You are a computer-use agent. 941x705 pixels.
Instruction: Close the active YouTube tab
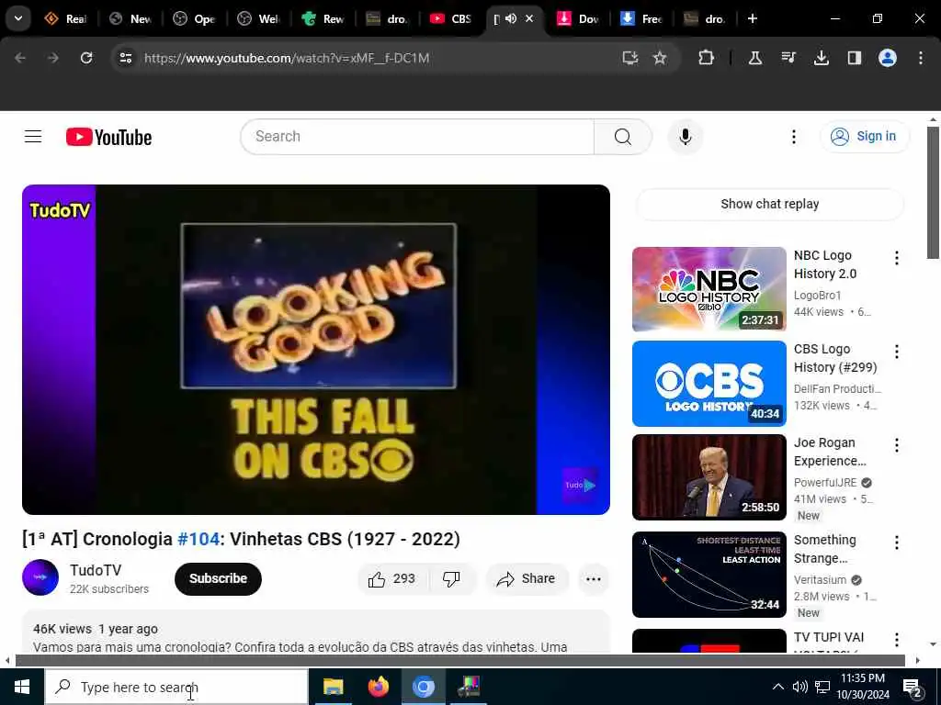[529, 18]
